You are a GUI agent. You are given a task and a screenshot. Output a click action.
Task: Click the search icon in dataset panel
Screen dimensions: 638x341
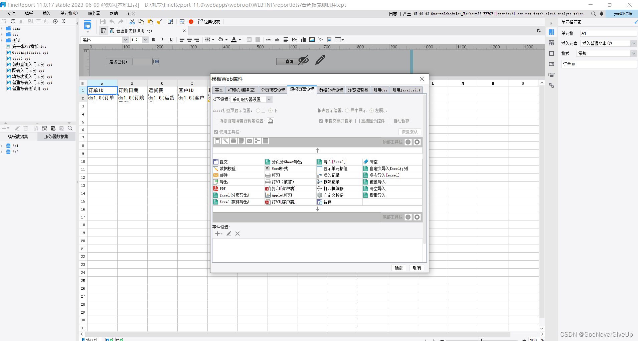70,128
